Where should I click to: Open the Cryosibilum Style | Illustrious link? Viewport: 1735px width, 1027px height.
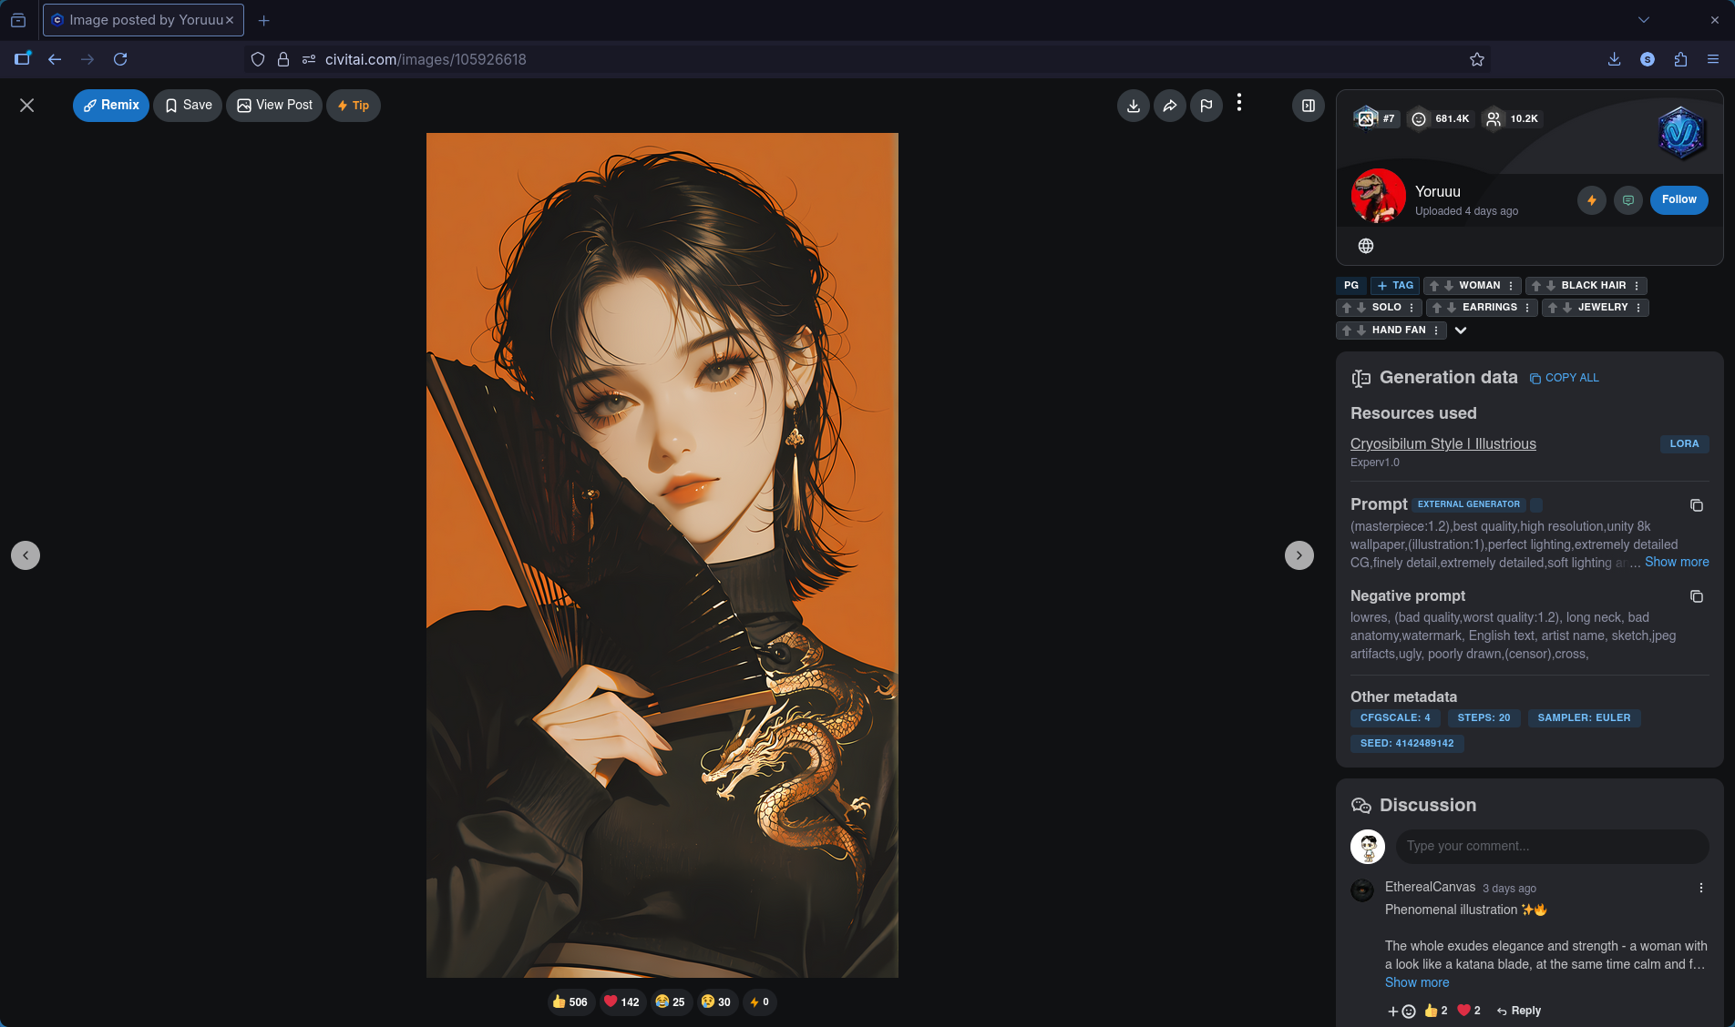point(1442,443)
